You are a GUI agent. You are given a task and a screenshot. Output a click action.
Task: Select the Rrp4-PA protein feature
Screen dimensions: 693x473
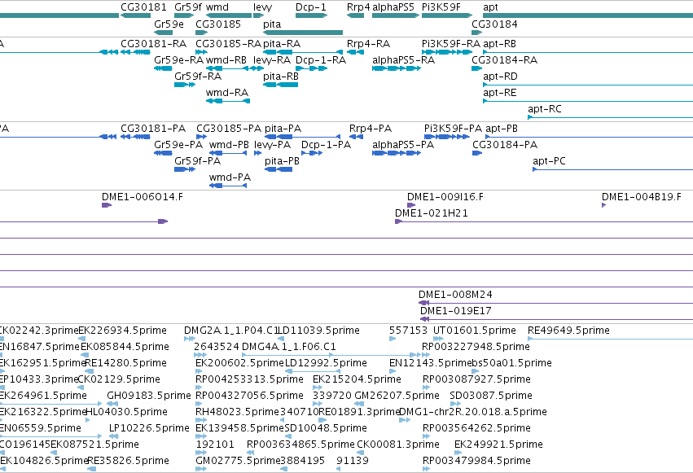pyautogui.click(x=356, y=137)
